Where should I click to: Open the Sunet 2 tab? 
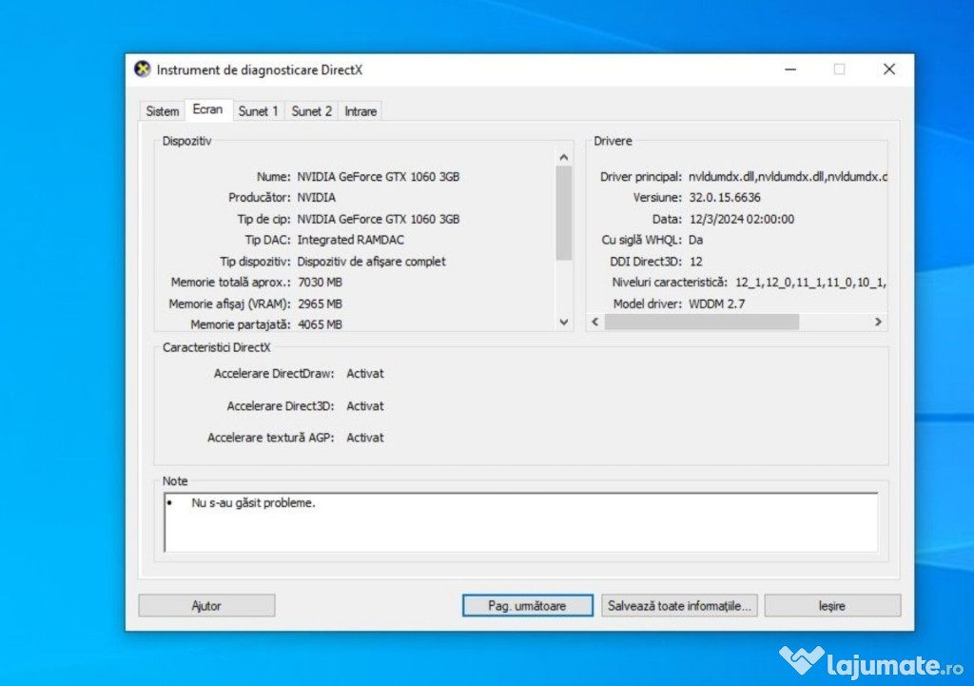point(311,111)
